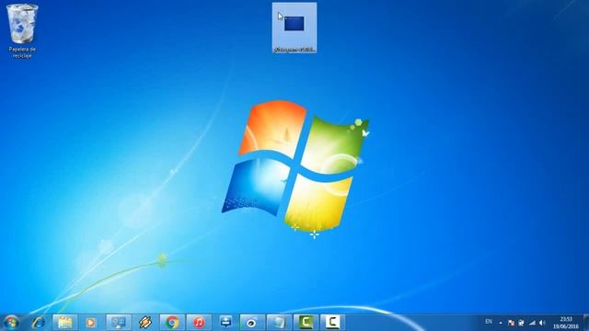Open the Papelera de reciclaje desktop icon
The image size is (589, 331).
[22, 30]
